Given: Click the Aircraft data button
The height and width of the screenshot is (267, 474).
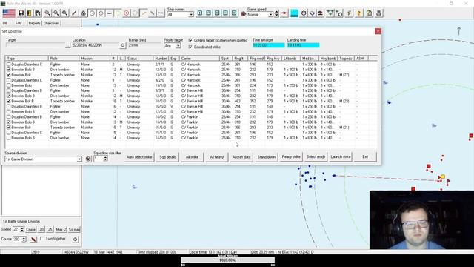Looking at the screenshot, I should [241, 157].
